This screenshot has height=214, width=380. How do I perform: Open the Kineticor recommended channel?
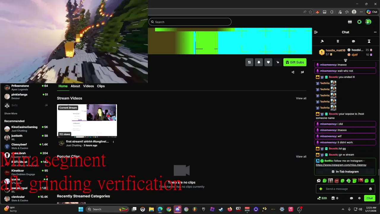tap(26, 172)
